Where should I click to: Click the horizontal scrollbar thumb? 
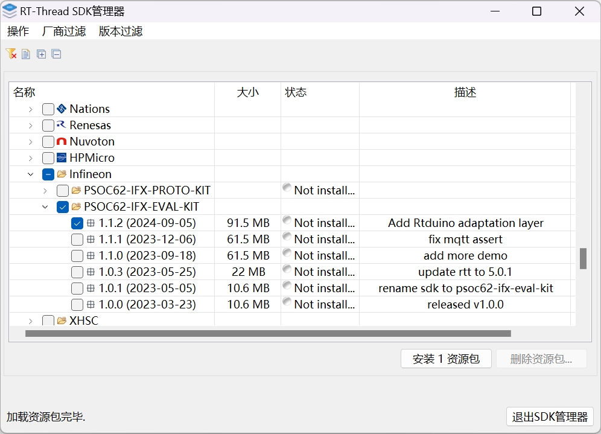tap(268, 334)
